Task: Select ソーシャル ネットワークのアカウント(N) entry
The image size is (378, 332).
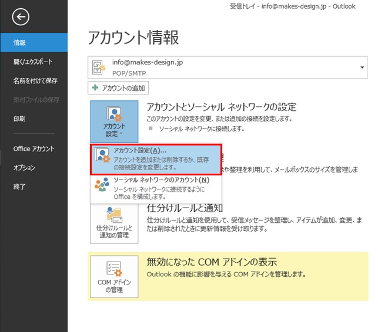Action: tap(156, 188)
